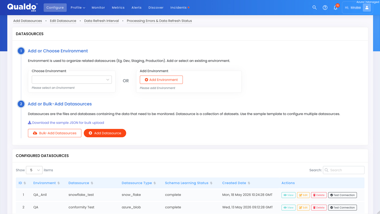Sort by Created Date column arrows
Viewport: 380px width, 214px height.
(x=249, y=183)
